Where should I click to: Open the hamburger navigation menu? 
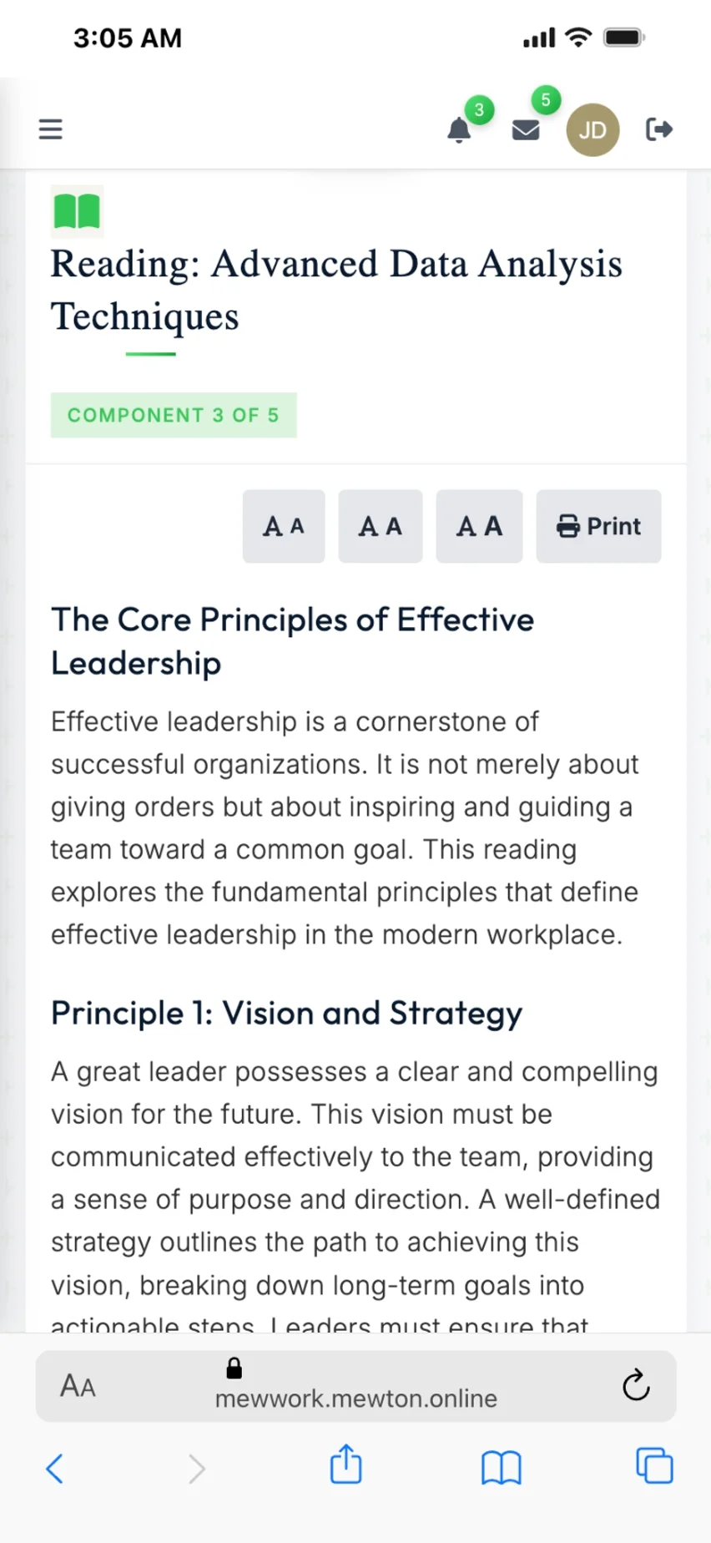coord(51,129)
